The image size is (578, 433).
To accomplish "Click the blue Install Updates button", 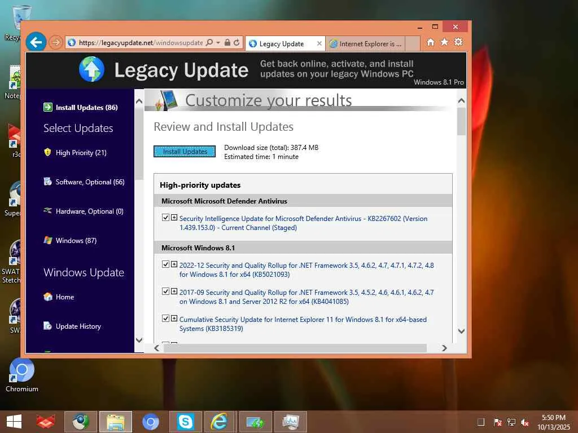I will [185, 151].
